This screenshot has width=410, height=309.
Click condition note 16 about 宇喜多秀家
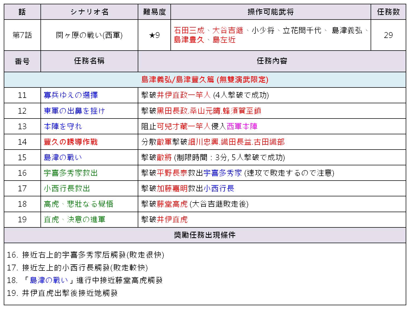[85, 255]
